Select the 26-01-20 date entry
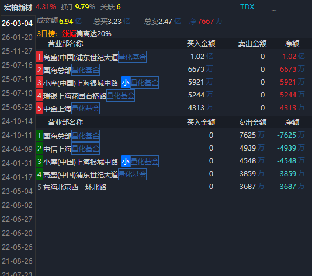 pyautogui.click(x=17, y=37)
